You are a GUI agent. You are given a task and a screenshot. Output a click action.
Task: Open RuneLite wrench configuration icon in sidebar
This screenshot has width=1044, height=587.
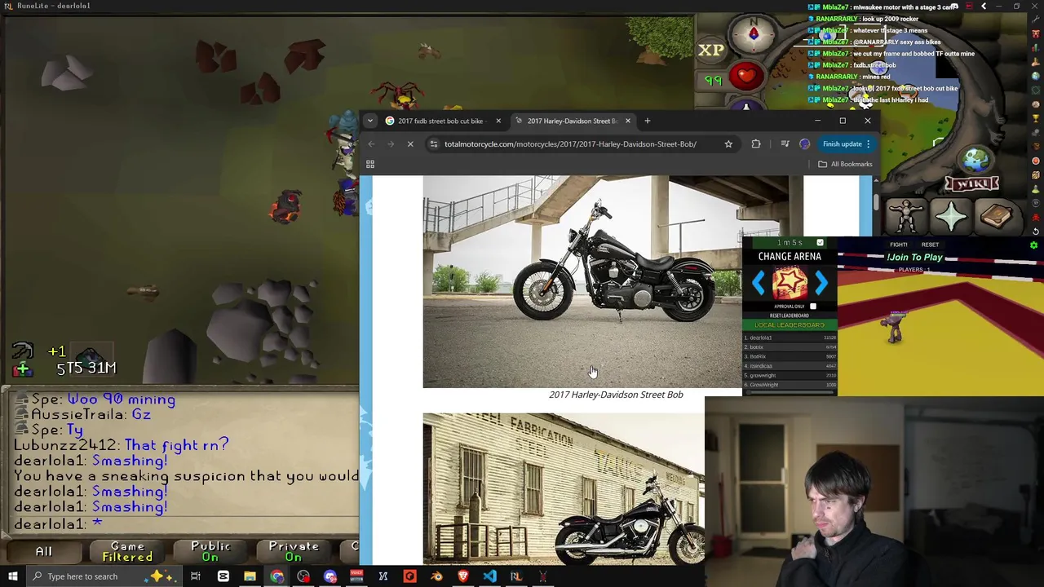pyautogui.click(x=1035, y=19)
